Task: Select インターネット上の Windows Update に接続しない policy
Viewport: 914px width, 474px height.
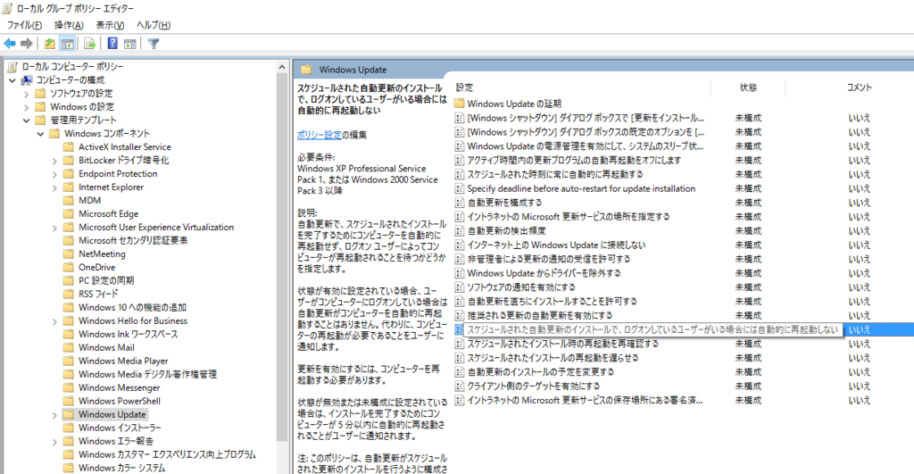Action: 556,245
